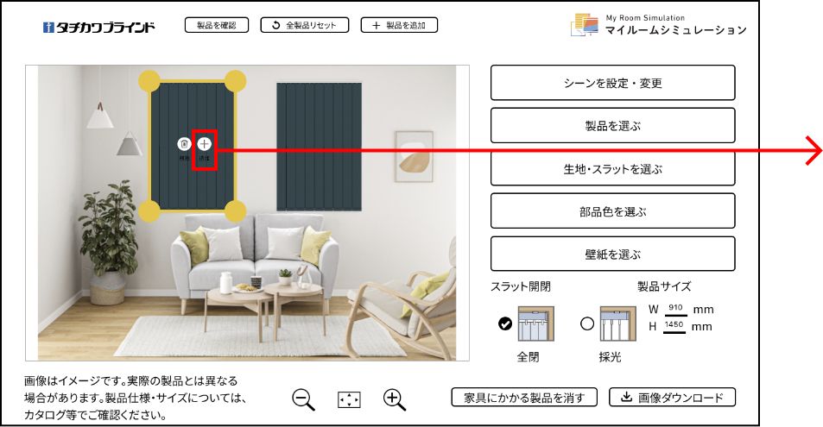Select the 全閉 radio option
This screenshot has width=823, height=427.
tap(505, 323)
